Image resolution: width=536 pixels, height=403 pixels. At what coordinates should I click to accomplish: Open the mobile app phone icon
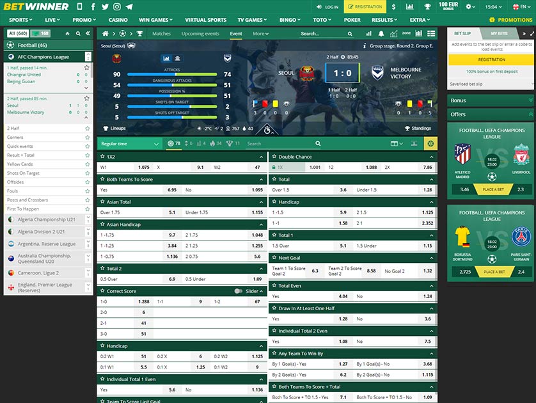point(79,6)
